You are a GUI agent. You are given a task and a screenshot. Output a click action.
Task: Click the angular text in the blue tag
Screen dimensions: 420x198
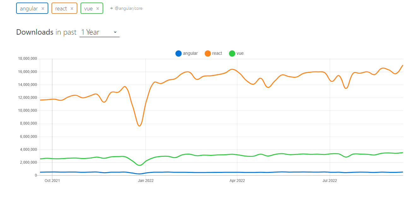coord(29,8)
